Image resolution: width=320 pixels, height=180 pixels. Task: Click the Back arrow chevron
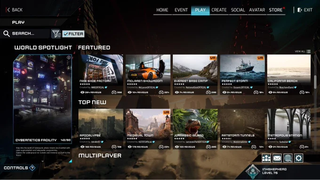tap(8, 10)
